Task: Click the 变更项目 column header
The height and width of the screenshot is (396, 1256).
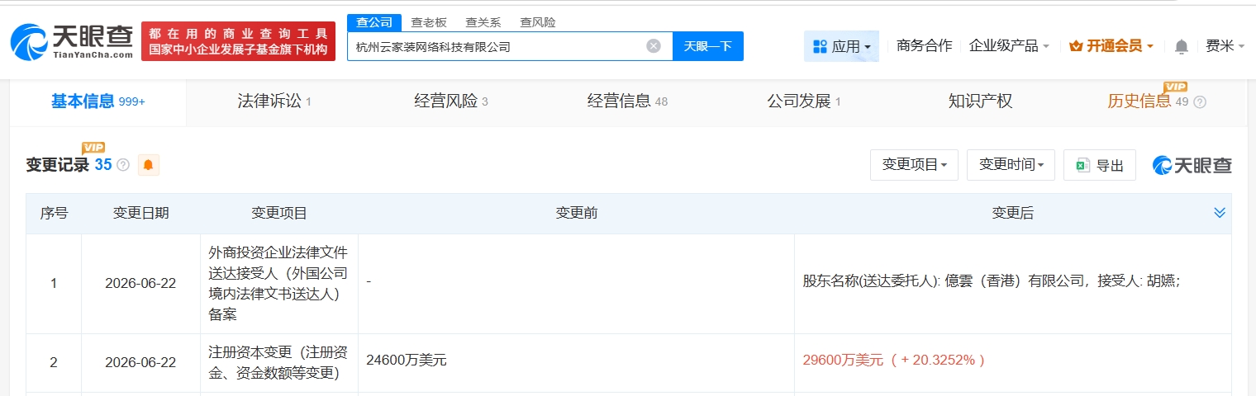Action: [279, 214]
